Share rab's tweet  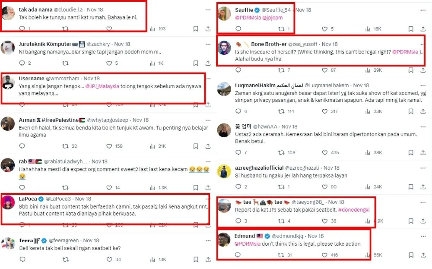pos(208,188)
